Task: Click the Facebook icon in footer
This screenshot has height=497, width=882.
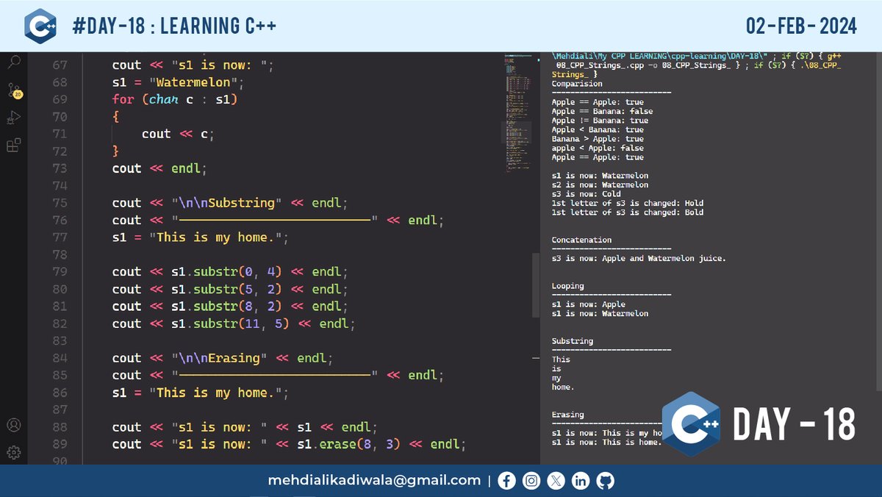Action: 506,481
